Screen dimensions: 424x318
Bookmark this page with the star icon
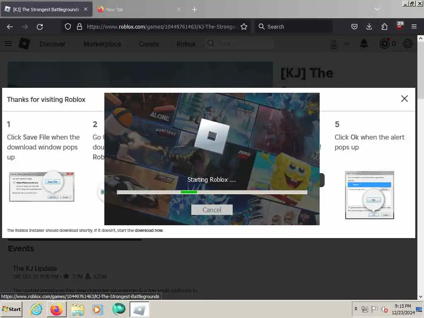pos(244,26)
